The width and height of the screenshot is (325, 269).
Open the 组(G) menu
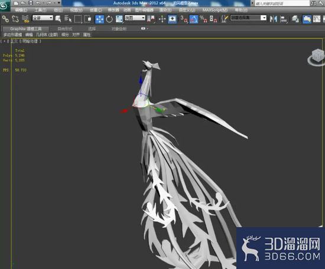coord(58,10)
